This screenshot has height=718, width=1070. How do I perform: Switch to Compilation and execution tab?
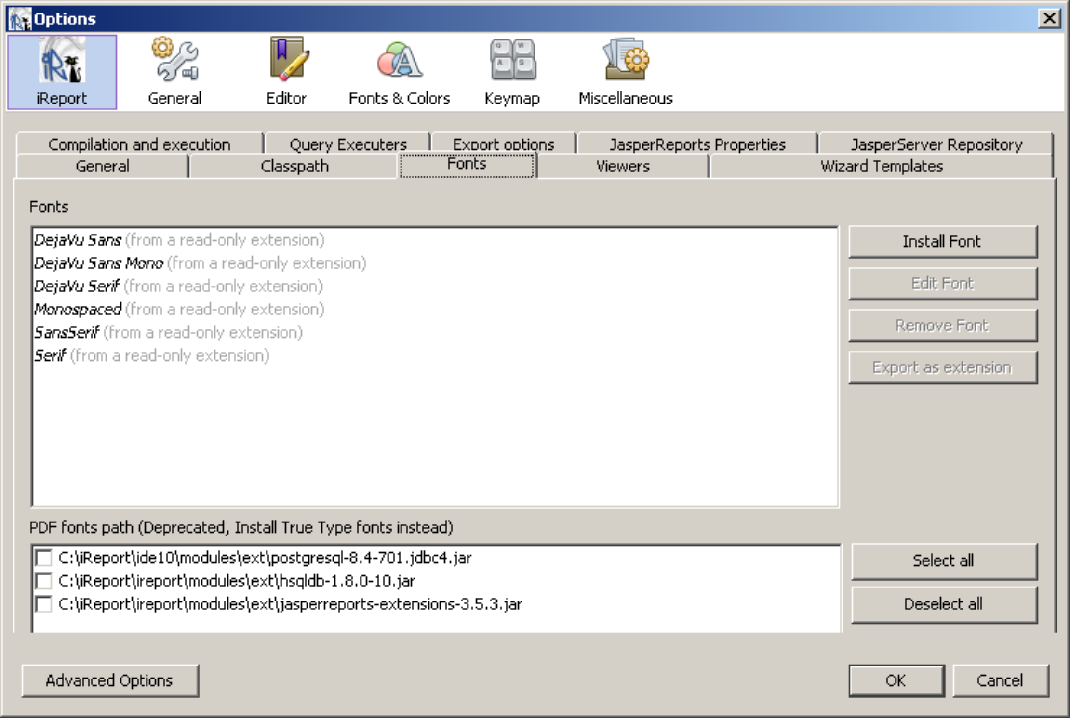tap(139, 144)
